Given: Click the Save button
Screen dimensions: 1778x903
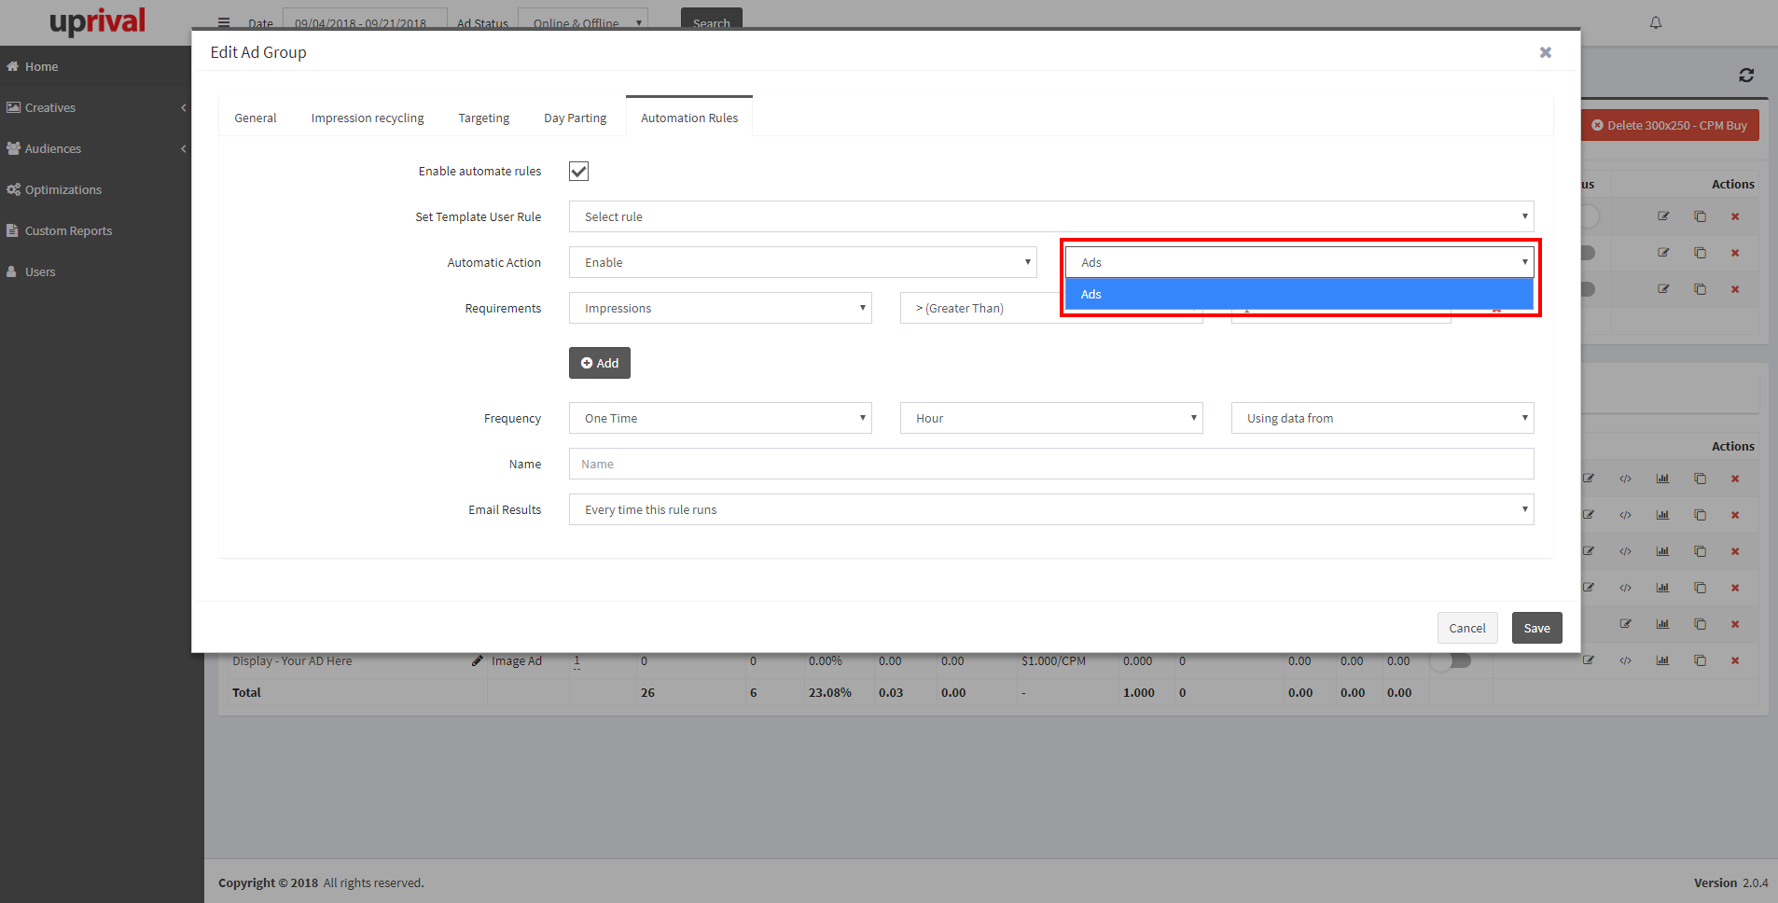Looking at the screenshot, I should [1537, 628].
